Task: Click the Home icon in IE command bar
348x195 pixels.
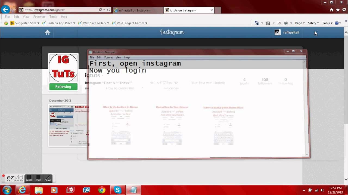Action: 257,23
